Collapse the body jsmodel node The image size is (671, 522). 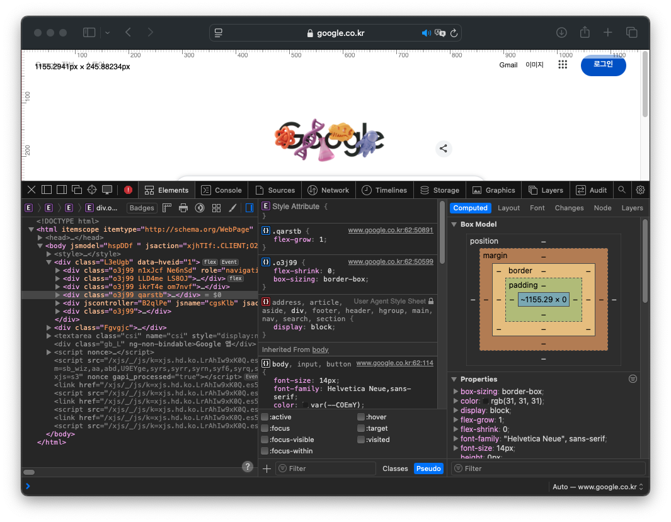pos(40,246)
